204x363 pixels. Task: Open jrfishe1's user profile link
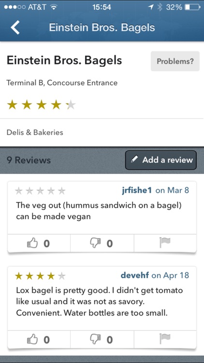[x=137, y=190]
